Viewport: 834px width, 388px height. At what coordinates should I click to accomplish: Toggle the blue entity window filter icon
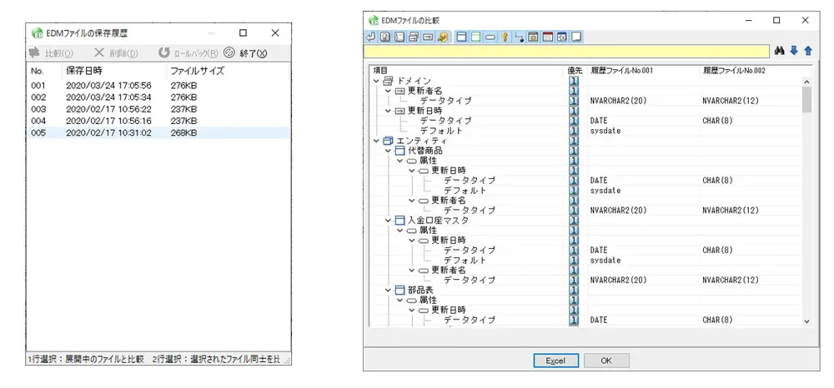462,37
